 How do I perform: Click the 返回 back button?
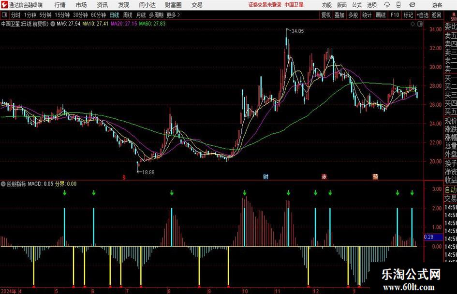coord(436,15)
